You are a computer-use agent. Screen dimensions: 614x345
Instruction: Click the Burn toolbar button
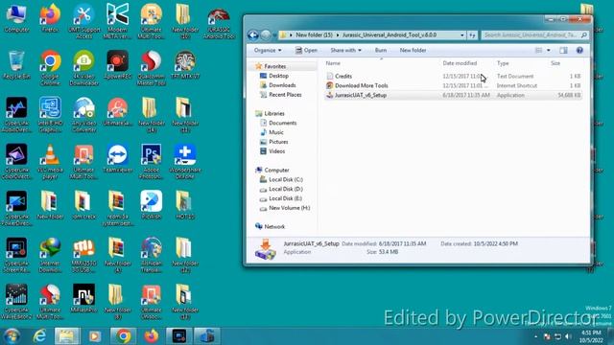[381, 51]
